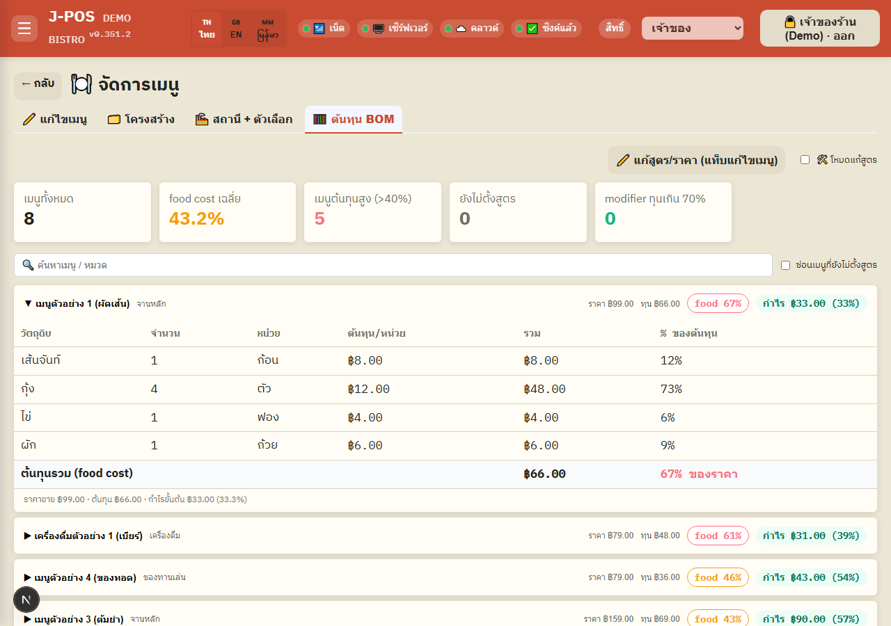Click the plate and cutlery icon
The width and height of the screenshot is (891, 626).
click(81, 85)
